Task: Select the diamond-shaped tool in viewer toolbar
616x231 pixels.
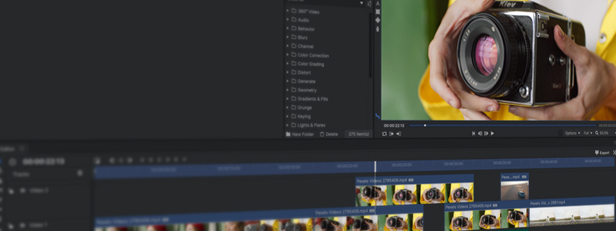Action: point(378,20)
